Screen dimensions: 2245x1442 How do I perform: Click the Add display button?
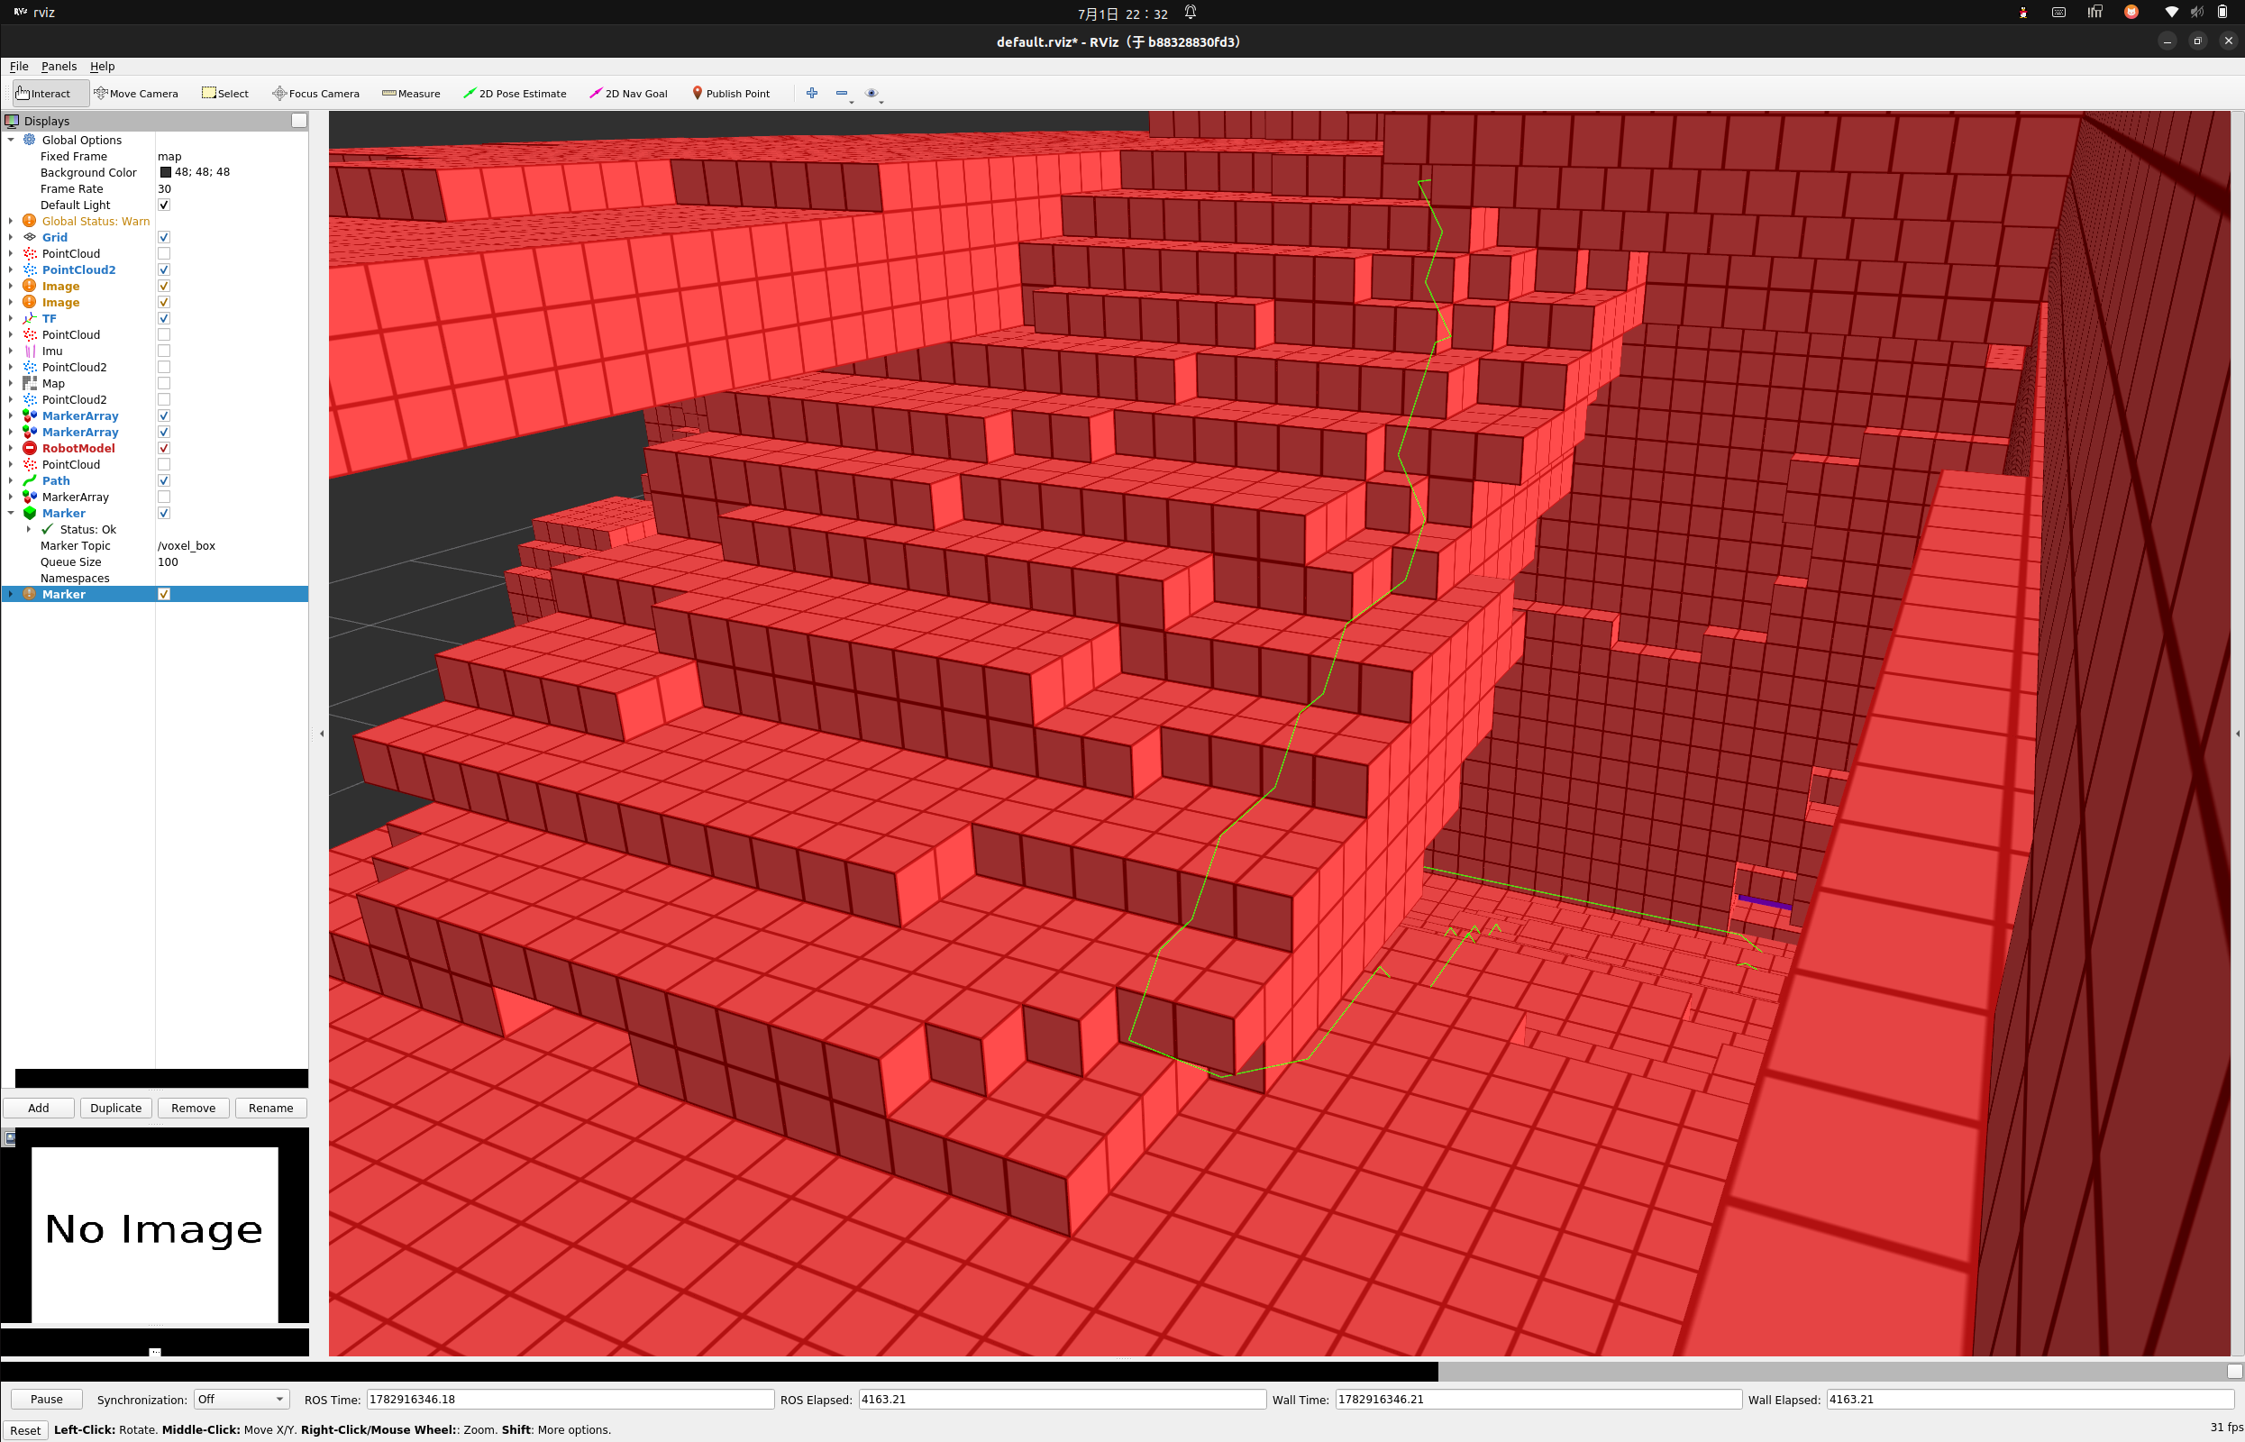(x=39, y=1108)
